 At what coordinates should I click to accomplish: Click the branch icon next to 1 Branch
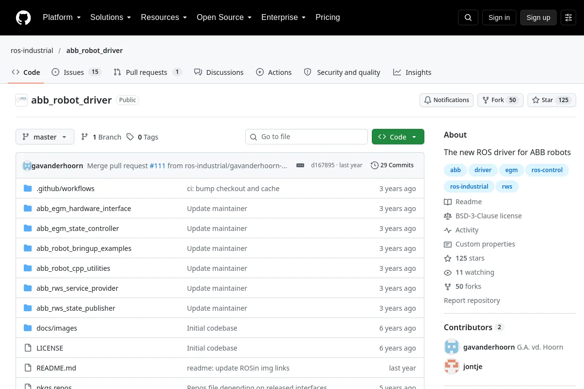point(85,137)
